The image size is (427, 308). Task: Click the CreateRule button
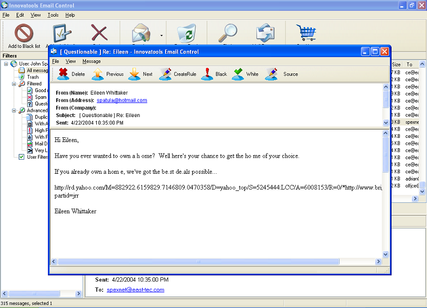pos(178,74)
